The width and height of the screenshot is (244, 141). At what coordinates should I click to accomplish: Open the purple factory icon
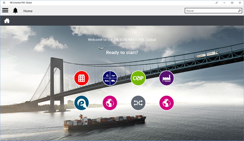166,78
